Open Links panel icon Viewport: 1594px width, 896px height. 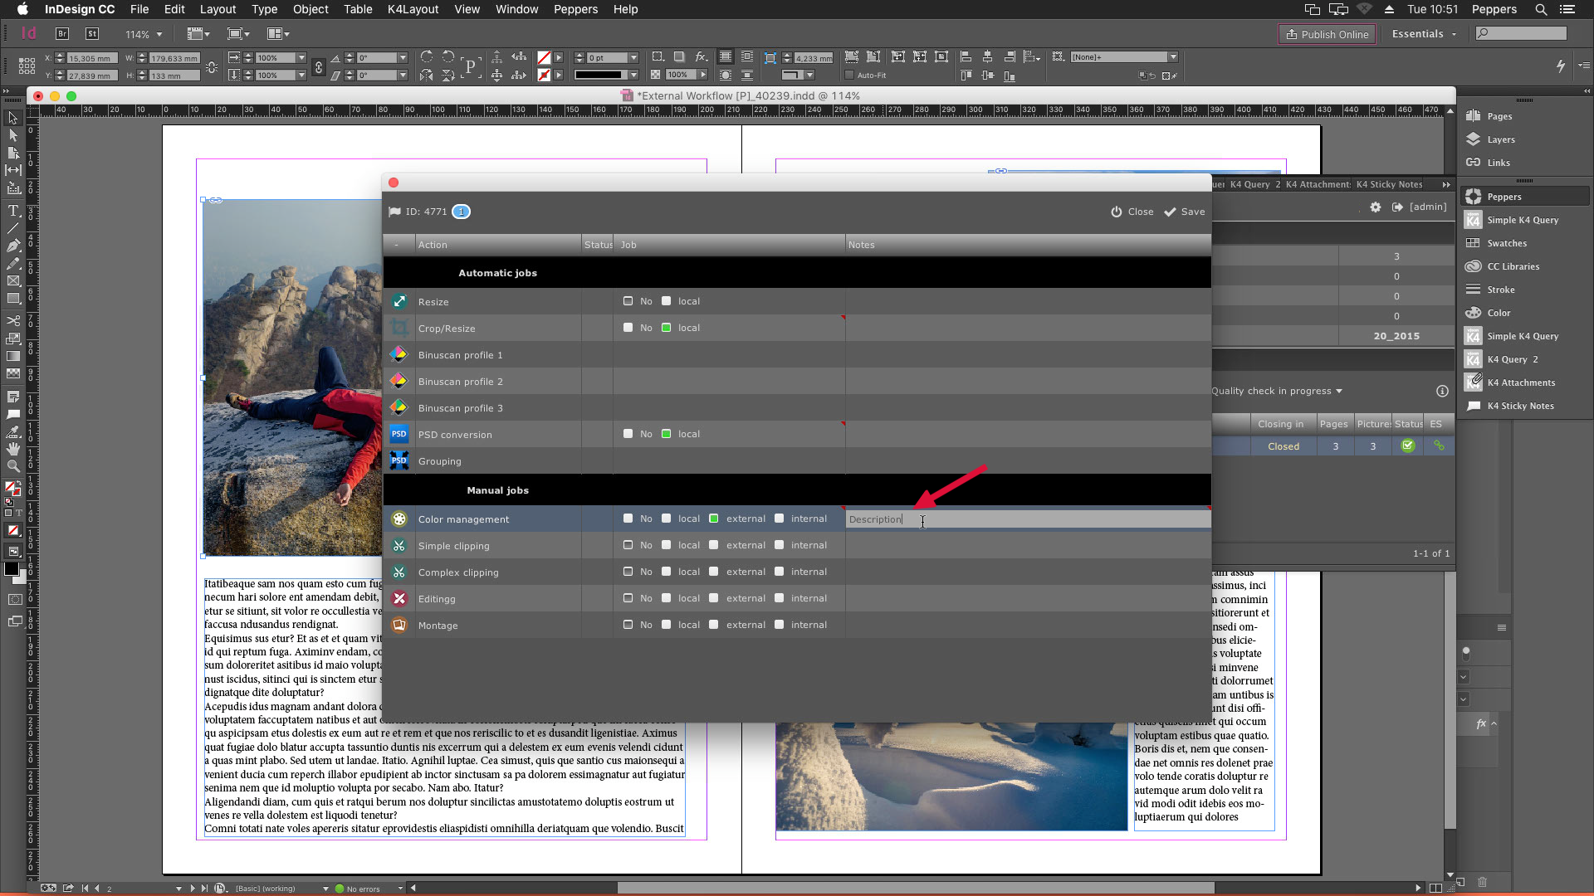[1474, 163]
